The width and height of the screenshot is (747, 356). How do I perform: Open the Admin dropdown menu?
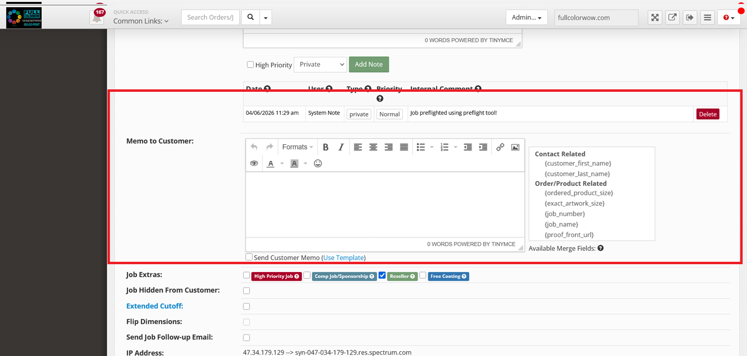(526, 17)
